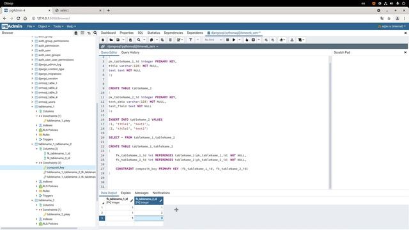Click the Browser panel View Data grid icon

[82, 33]
